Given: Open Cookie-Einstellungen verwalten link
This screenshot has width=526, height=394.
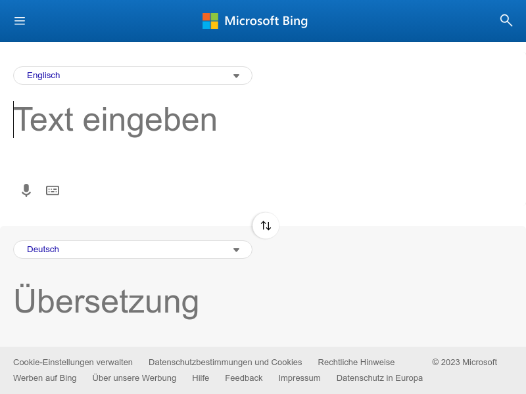Looking at the screenshot, I should [x=73, y=362].
